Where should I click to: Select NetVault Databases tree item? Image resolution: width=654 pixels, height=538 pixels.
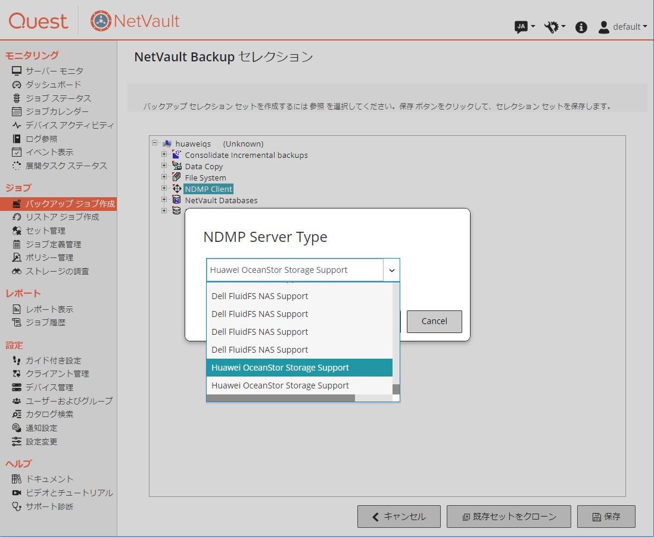pyautogui.click(x=221, y=200)
